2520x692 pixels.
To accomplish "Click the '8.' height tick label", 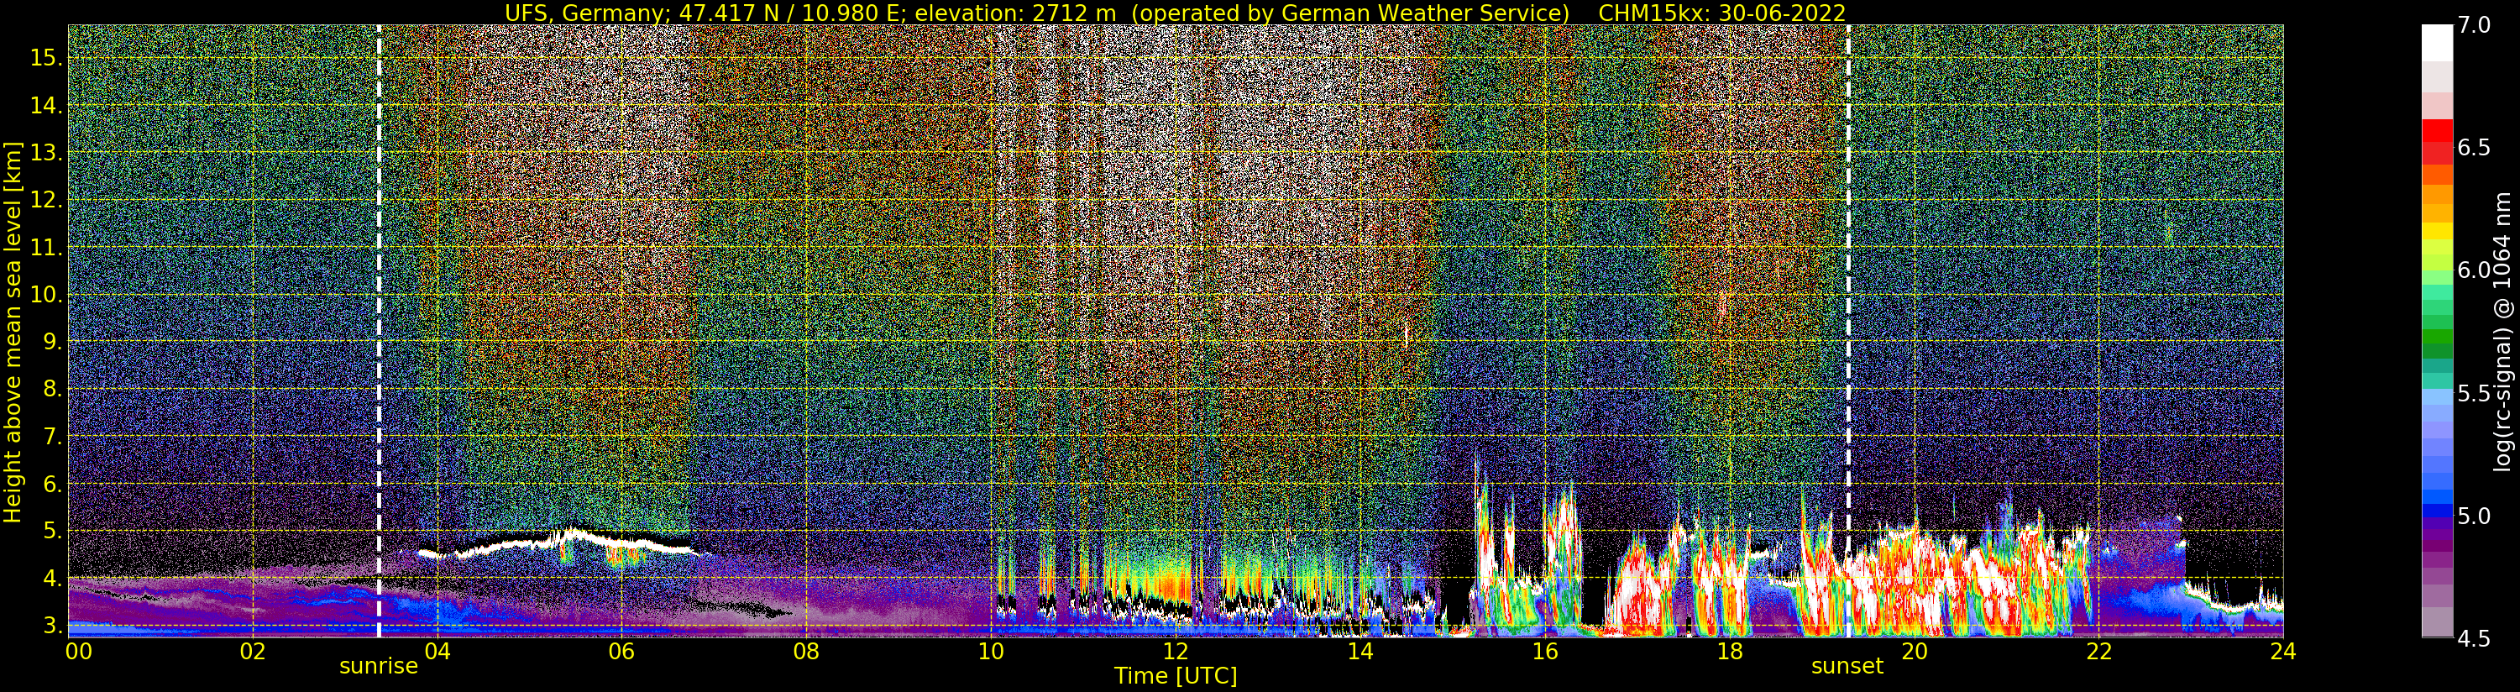I will coord(52,390).
